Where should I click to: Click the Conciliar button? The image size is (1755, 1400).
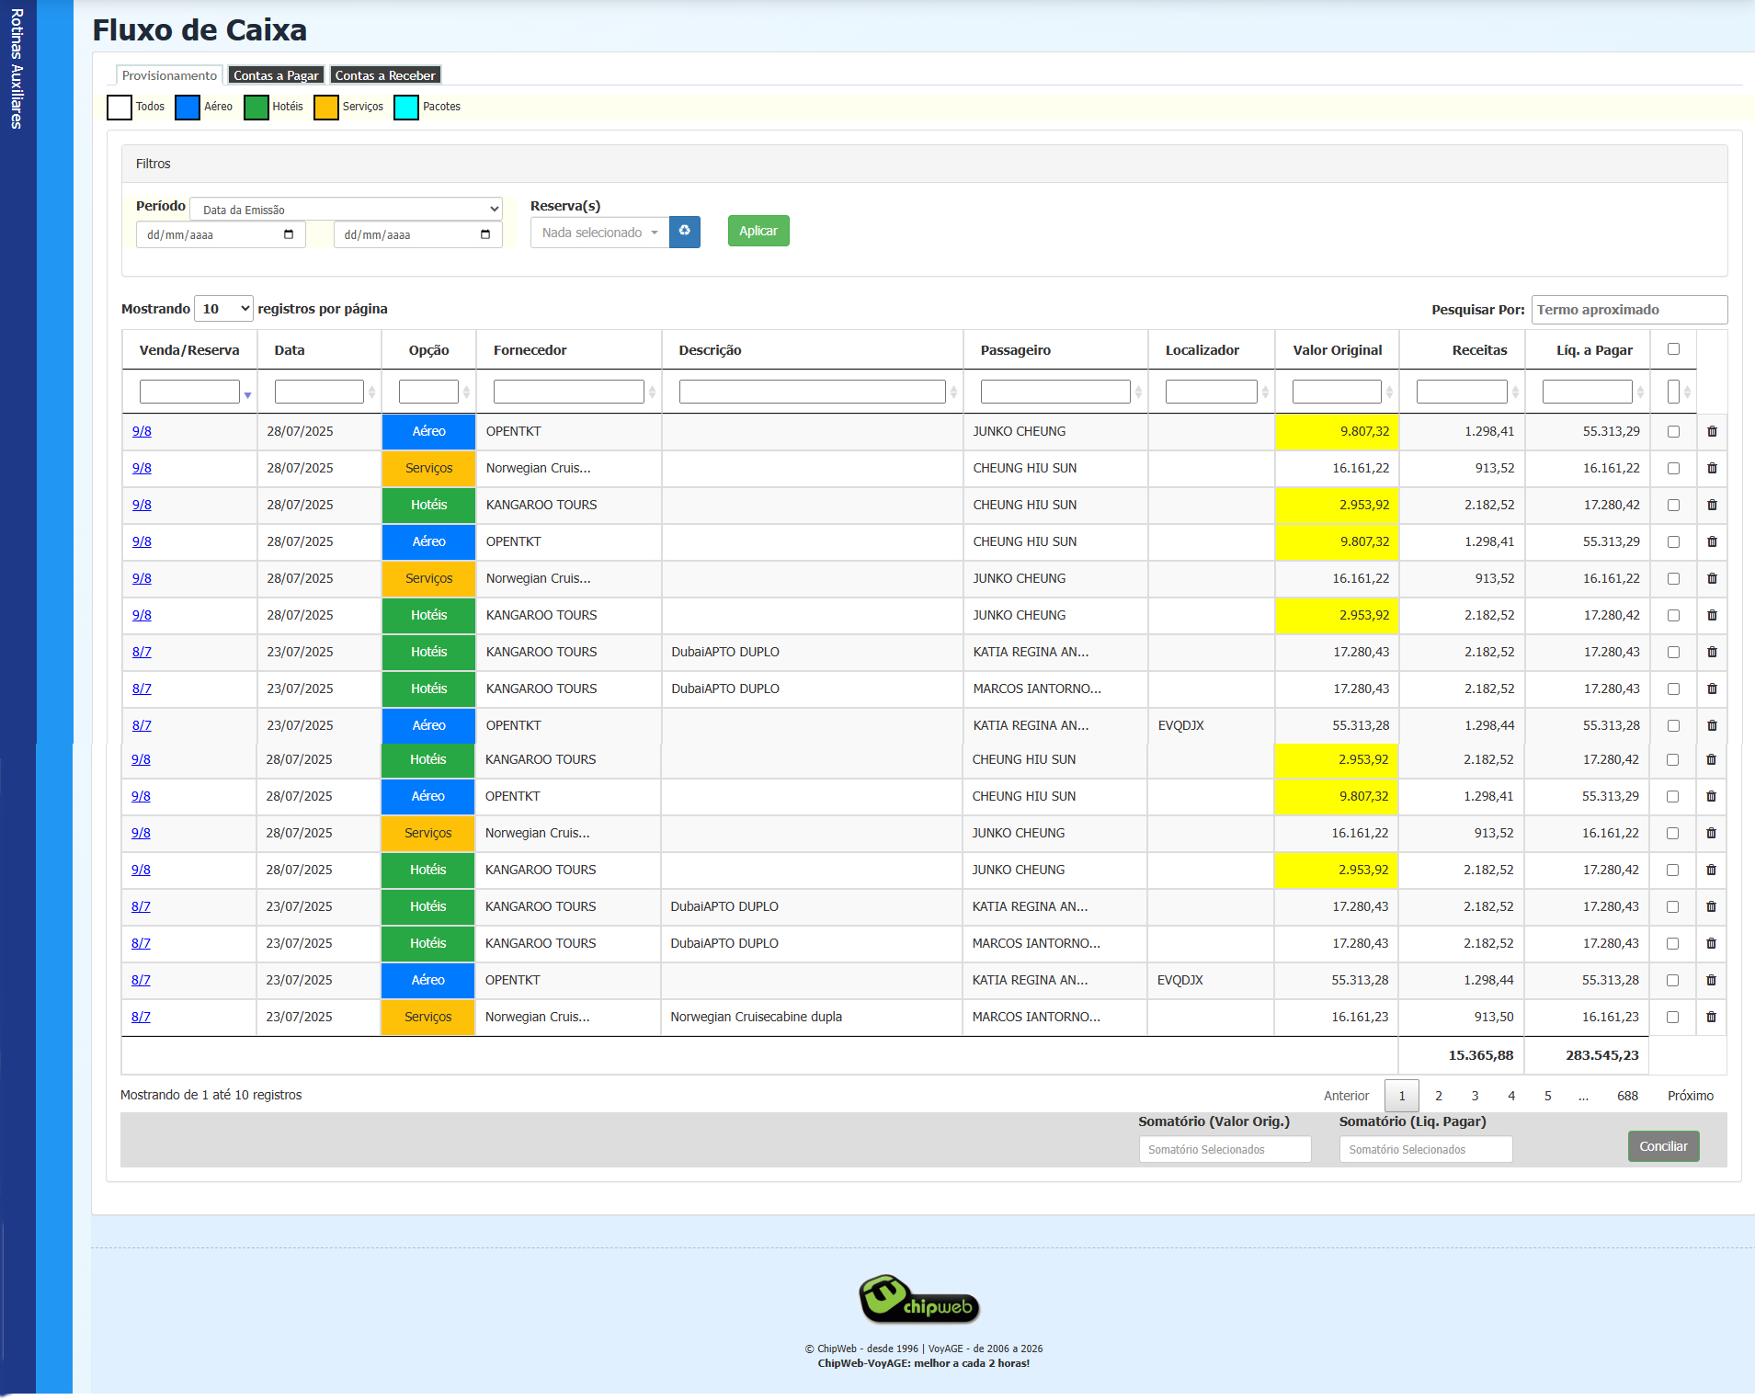coord(1663,1146)
